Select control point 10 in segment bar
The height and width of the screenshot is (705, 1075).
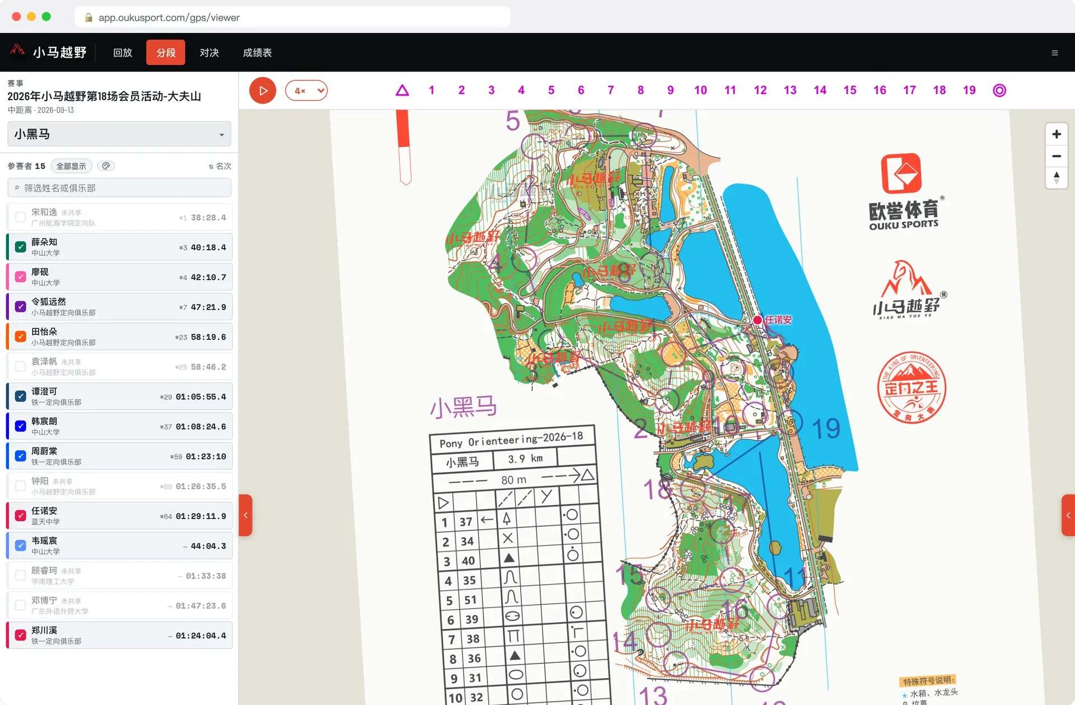pyautogui.click(x=700, y=90)
